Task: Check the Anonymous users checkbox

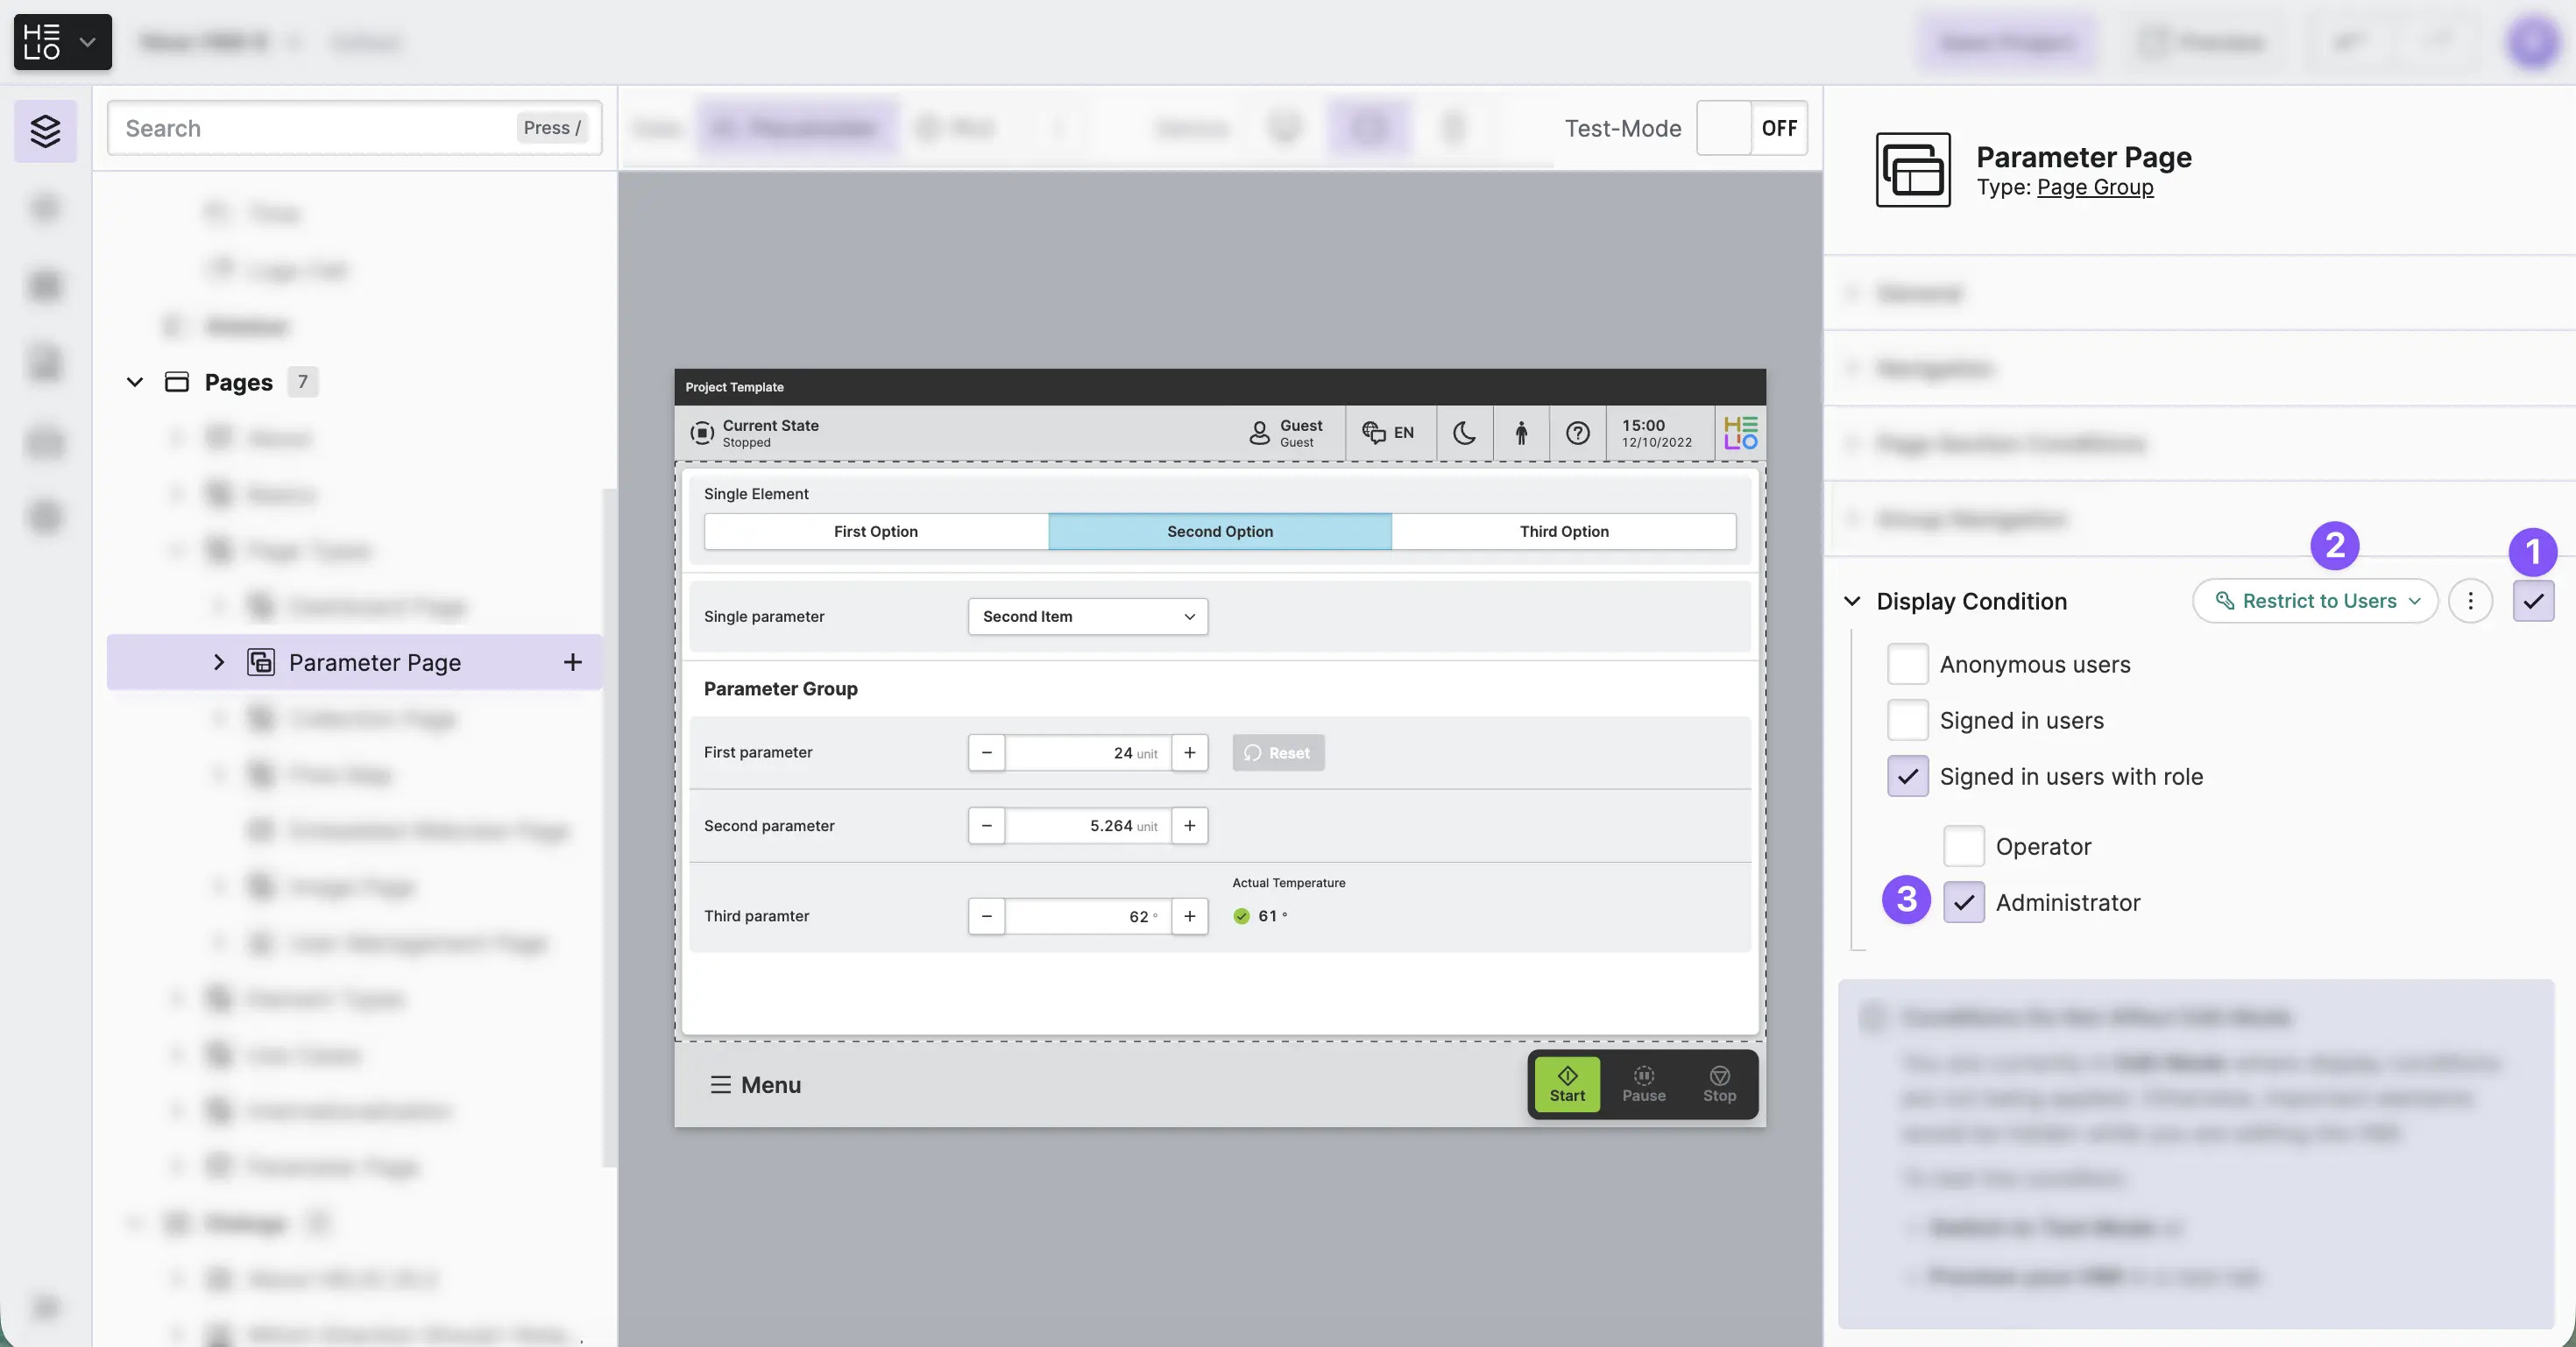Action: (x=1907, y=665)
